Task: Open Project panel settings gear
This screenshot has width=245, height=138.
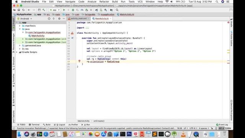Action: [x=59, y=19]
